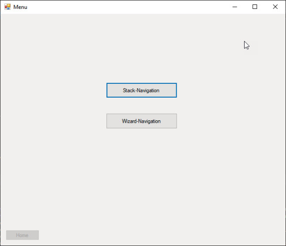Viewport: 286px width, 246px height.
Task: Choose the blue-outlined Stack-Navigation button
Action: point(142,90)
